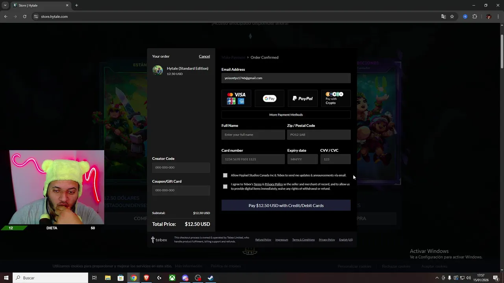
Task: Open the Chrome three-dot menu
Action: coord(498,17)
